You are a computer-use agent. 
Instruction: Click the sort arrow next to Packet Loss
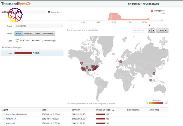coord(113,110)
